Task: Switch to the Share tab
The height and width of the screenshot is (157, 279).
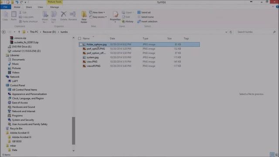Action: [x=29, y=7]
